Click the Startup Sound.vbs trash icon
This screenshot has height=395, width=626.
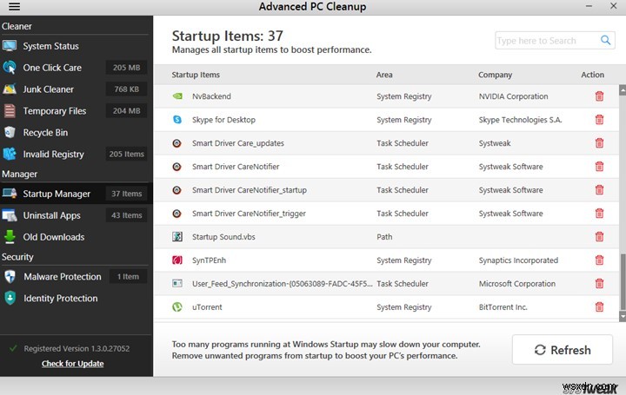tap(599, 236)
